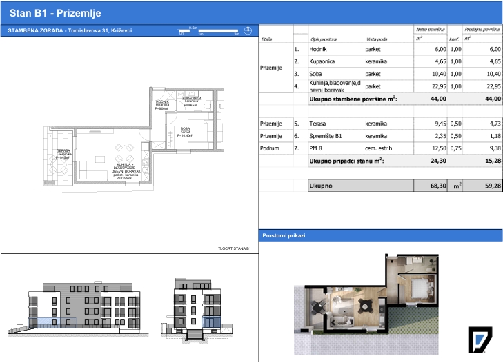
Task: Click the row number '7.' cell
Action: point(301,148)
